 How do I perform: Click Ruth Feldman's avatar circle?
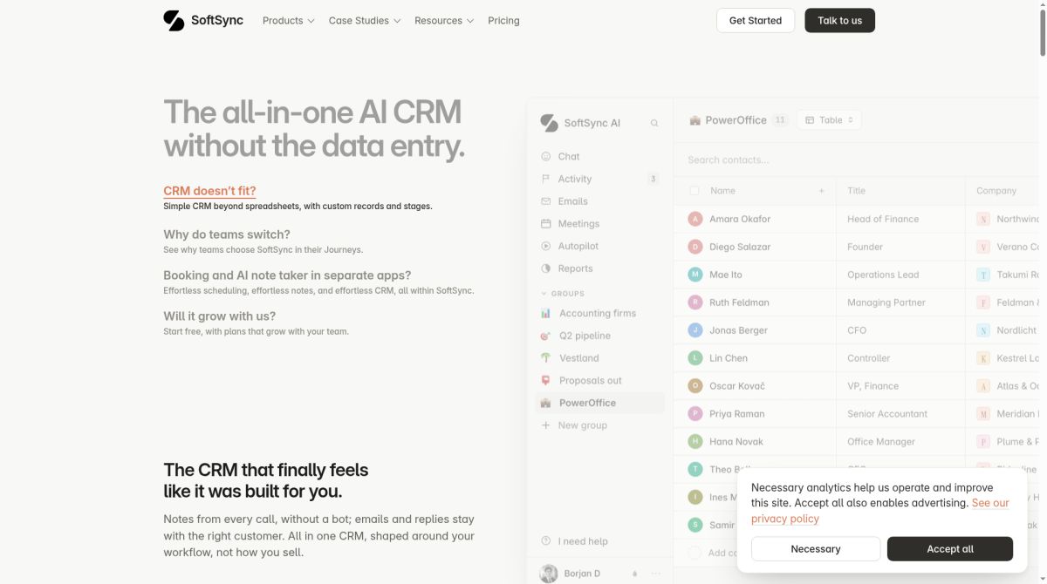[x=695, y=302]
